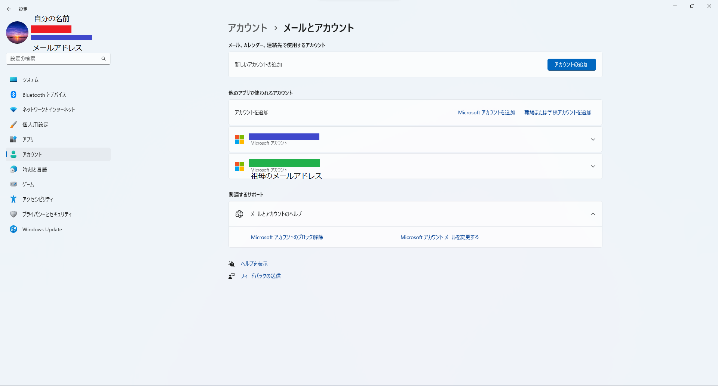This screenshot has width=718, height=386.
Task: Click the ゲーム controller icon
Action: pyautogui.click(x=13, y=184)
